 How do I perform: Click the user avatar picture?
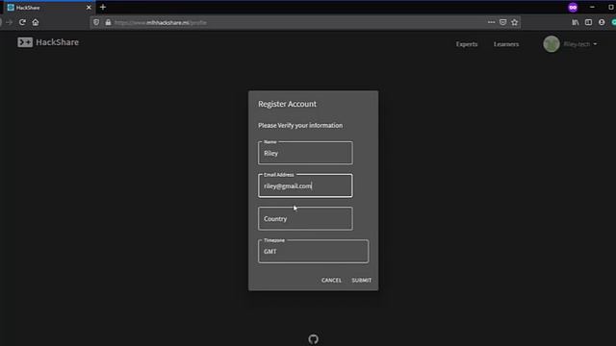pyautogui.click(x=552, y=44)
